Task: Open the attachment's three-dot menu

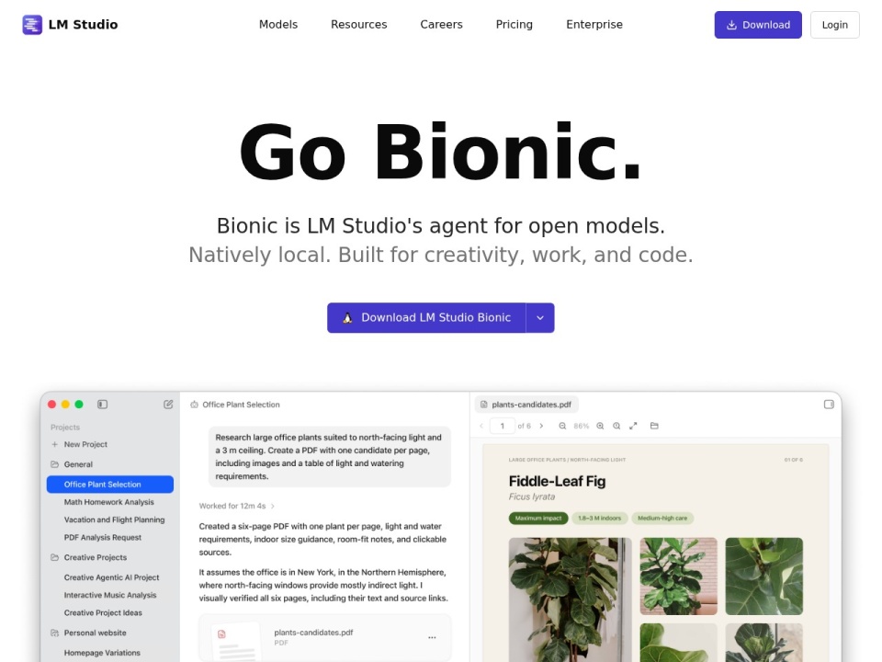Action: coord(432,638)
